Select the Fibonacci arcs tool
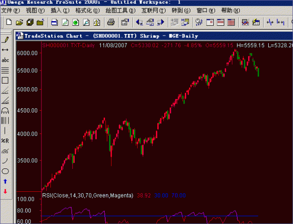 pos(6,110)
